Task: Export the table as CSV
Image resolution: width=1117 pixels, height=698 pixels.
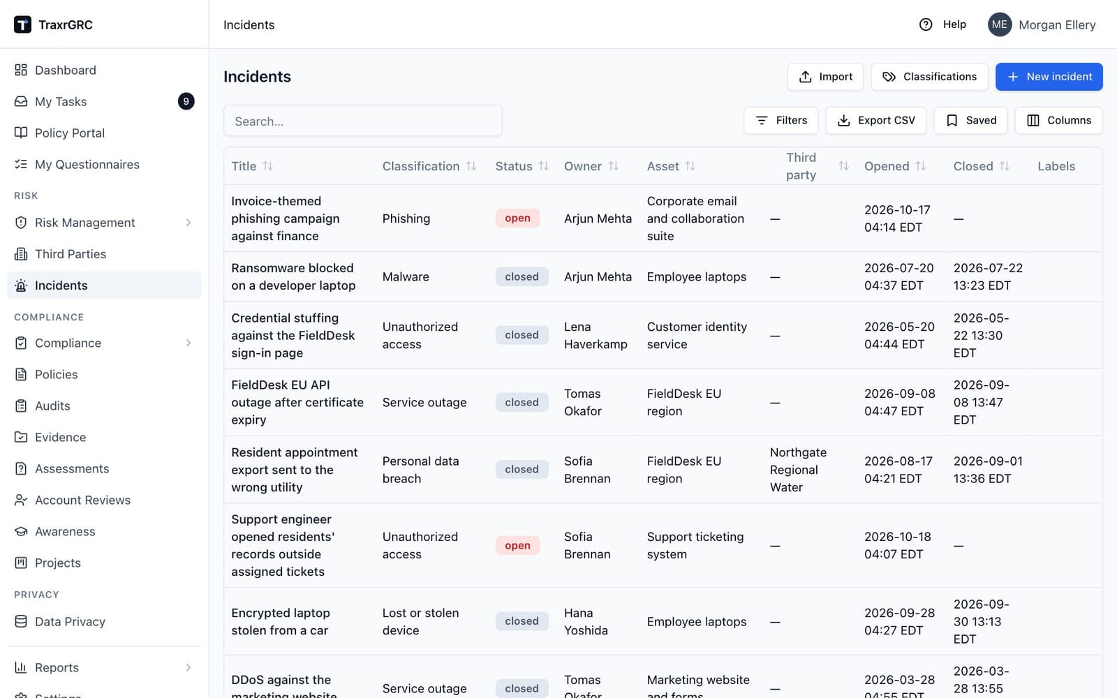Action: [875, 120]
